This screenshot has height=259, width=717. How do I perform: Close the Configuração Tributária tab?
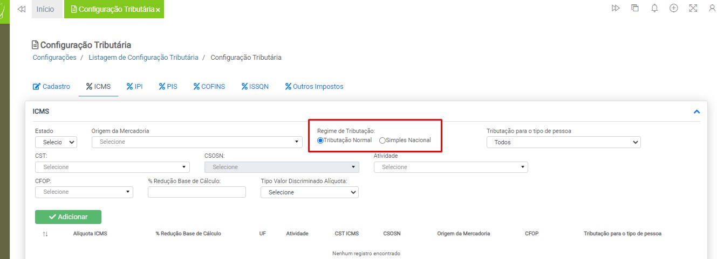click(x=158, y=10)
